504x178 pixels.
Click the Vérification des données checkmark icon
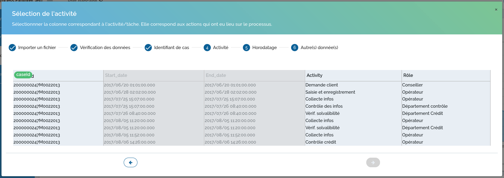tap(74, 48)
